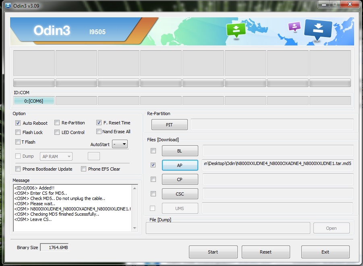363x266 pixels.
Task: Click the green download bubble in banner
Action: click(x=236, y=30)
